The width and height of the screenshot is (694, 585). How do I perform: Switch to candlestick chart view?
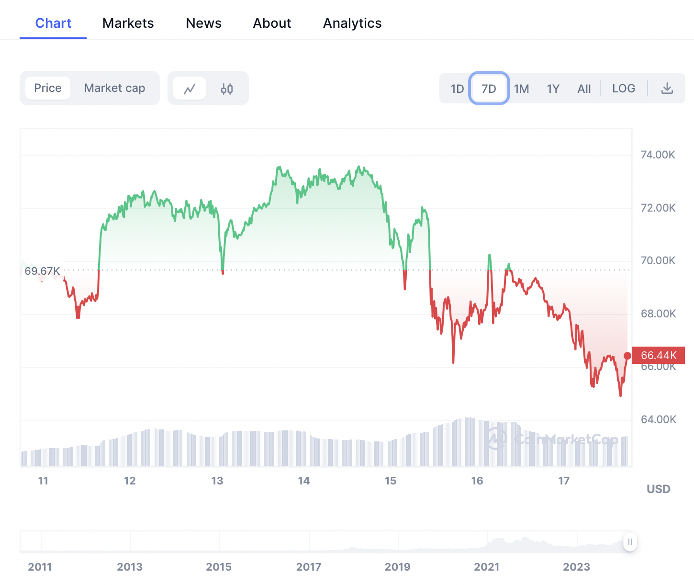point(227,89)
